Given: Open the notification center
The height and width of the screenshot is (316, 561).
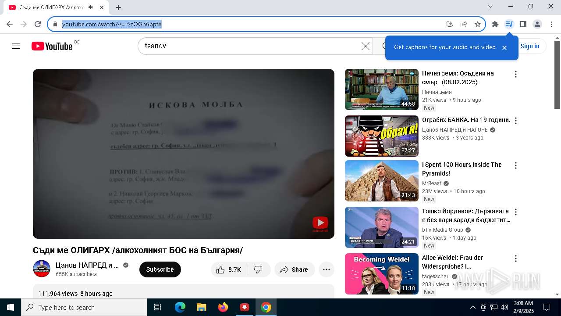Looking at the screenshot, I should click(547, 307).
